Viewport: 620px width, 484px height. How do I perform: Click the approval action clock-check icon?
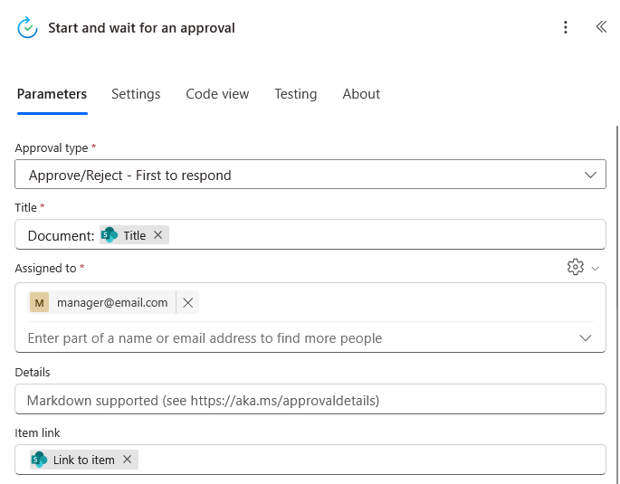[x=27, y=27]
